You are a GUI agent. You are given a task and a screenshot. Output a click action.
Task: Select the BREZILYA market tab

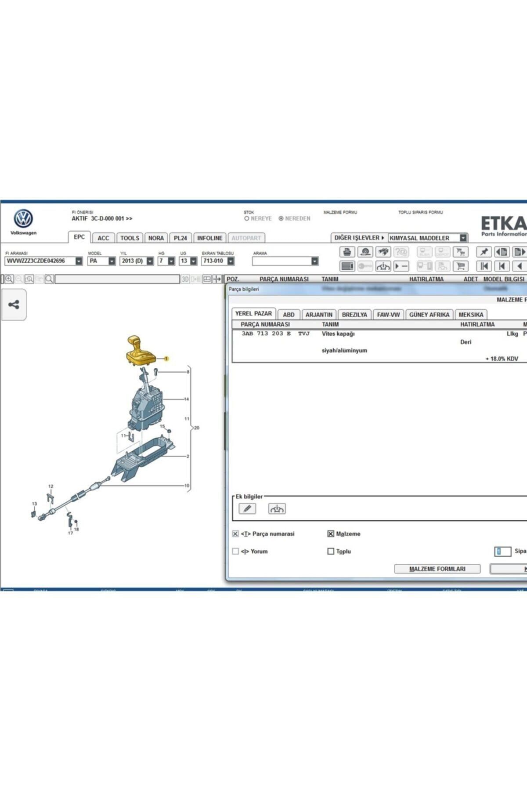pyautogui.click(x=354, y=315)
